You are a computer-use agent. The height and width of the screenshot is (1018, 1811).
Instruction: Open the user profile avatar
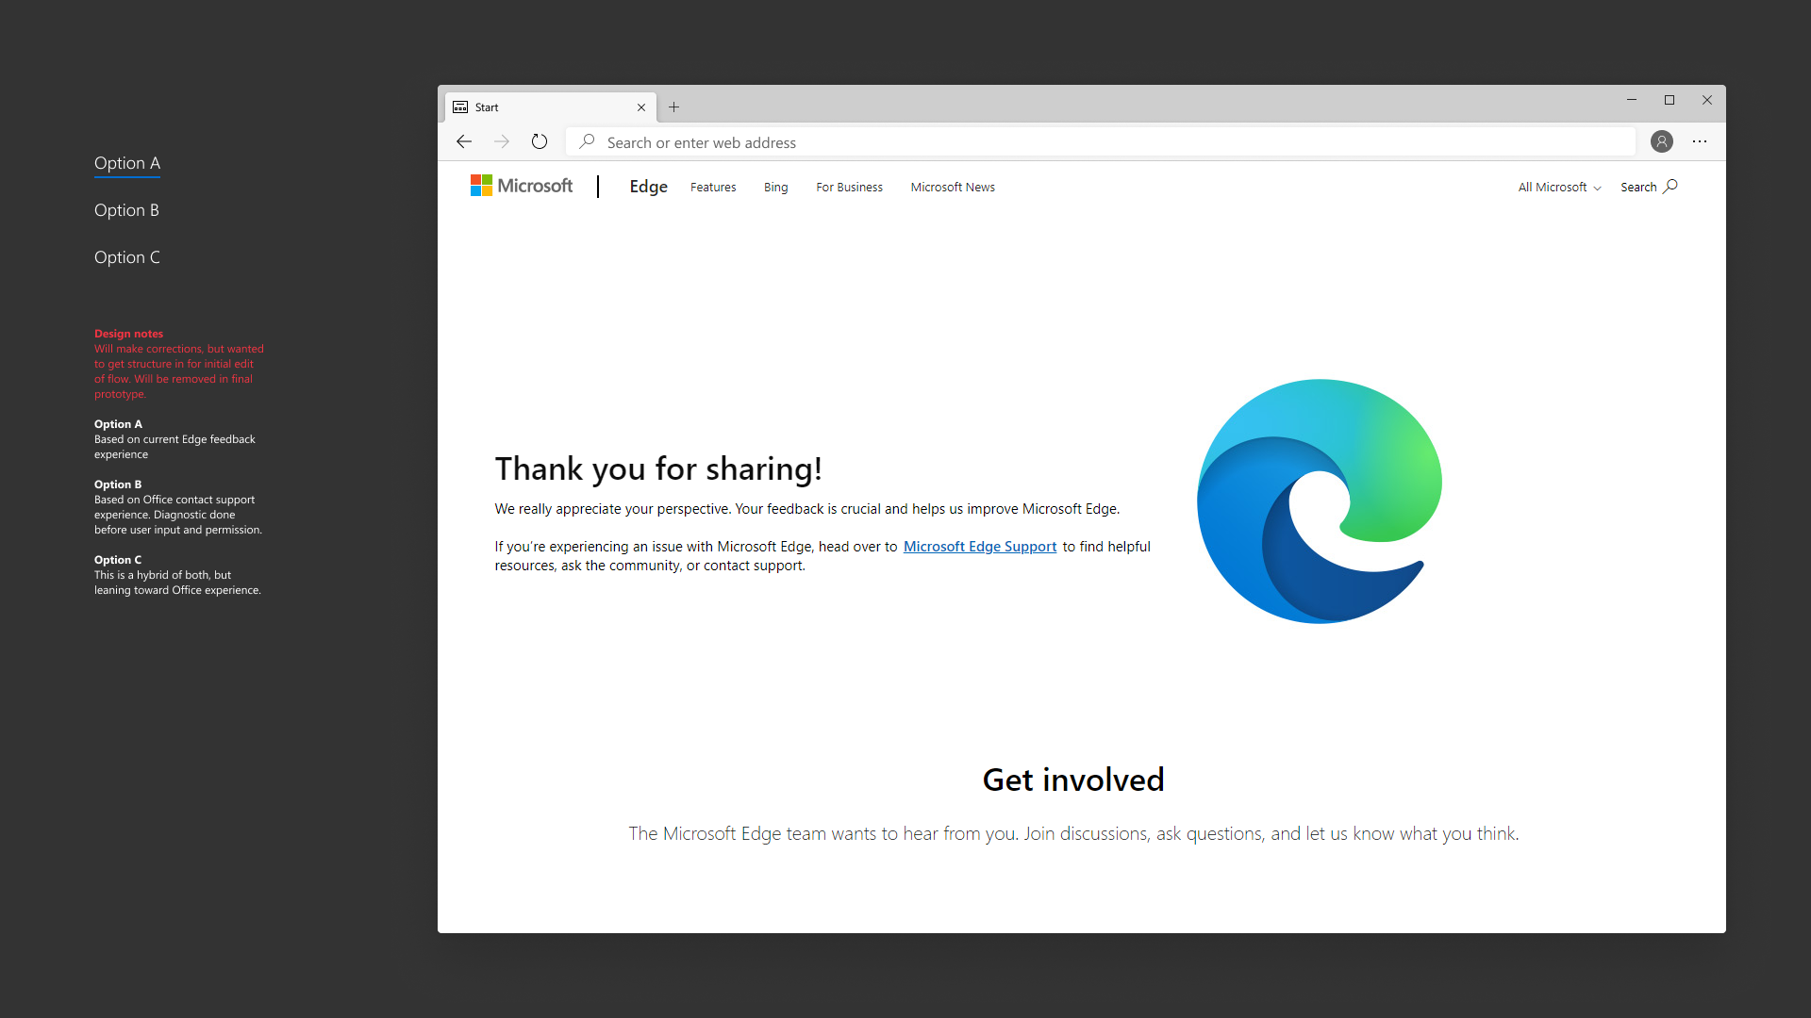(1662, 141)
